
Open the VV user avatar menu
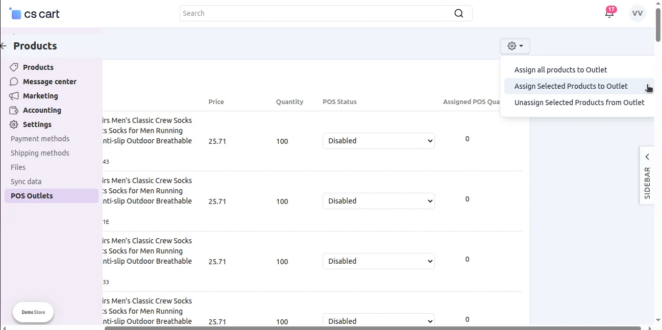click(x=637, y=13)
